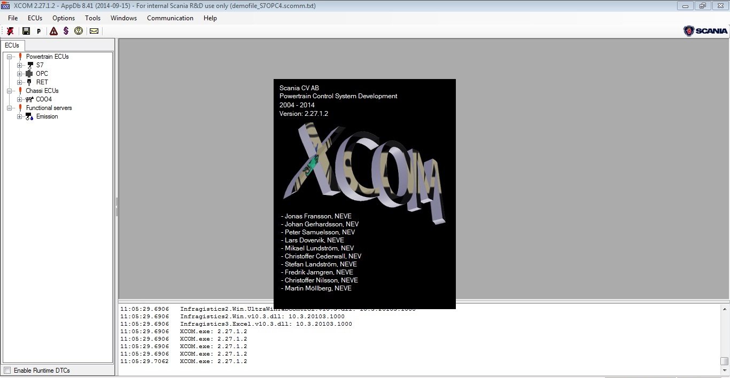Click log line 'Infragistics3.Excel.v10.3.dll: 10.3.20103.1000'
Viewport: 730px width, 378px height.
266,324
